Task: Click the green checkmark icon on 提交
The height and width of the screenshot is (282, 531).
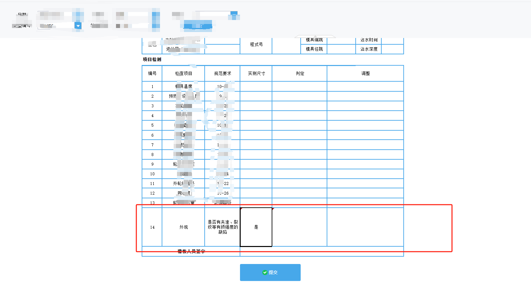Action: pos(265,272)
